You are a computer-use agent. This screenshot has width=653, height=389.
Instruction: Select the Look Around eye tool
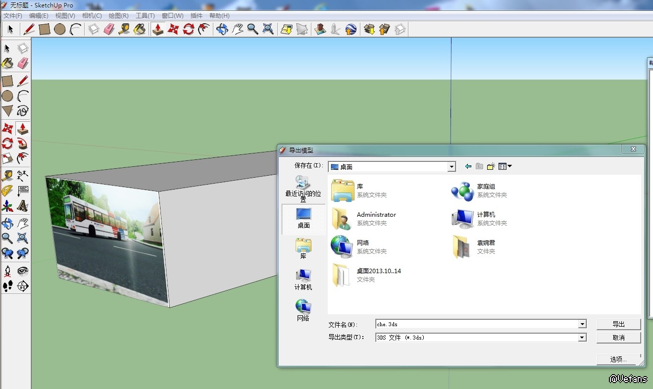pyautogui.click(x=23, y=271)
